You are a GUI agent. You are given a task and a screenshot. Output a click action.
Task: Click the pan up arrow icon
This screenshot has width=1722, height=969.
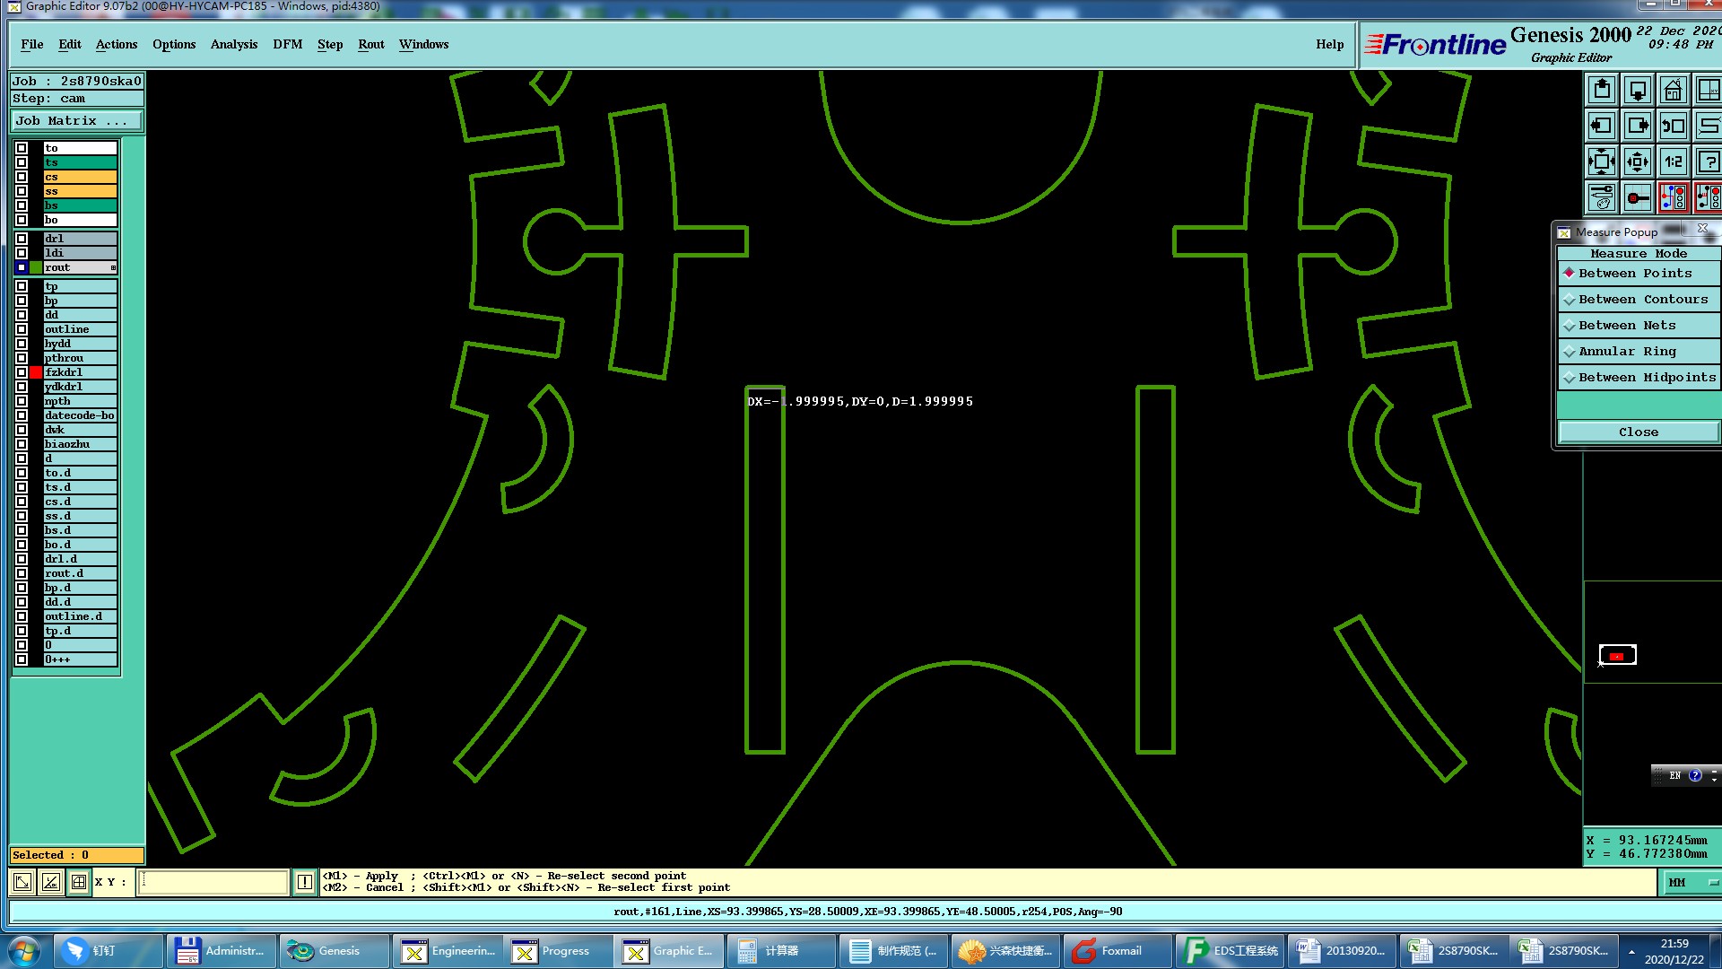pyautogui.click(x=1602, y=90)
